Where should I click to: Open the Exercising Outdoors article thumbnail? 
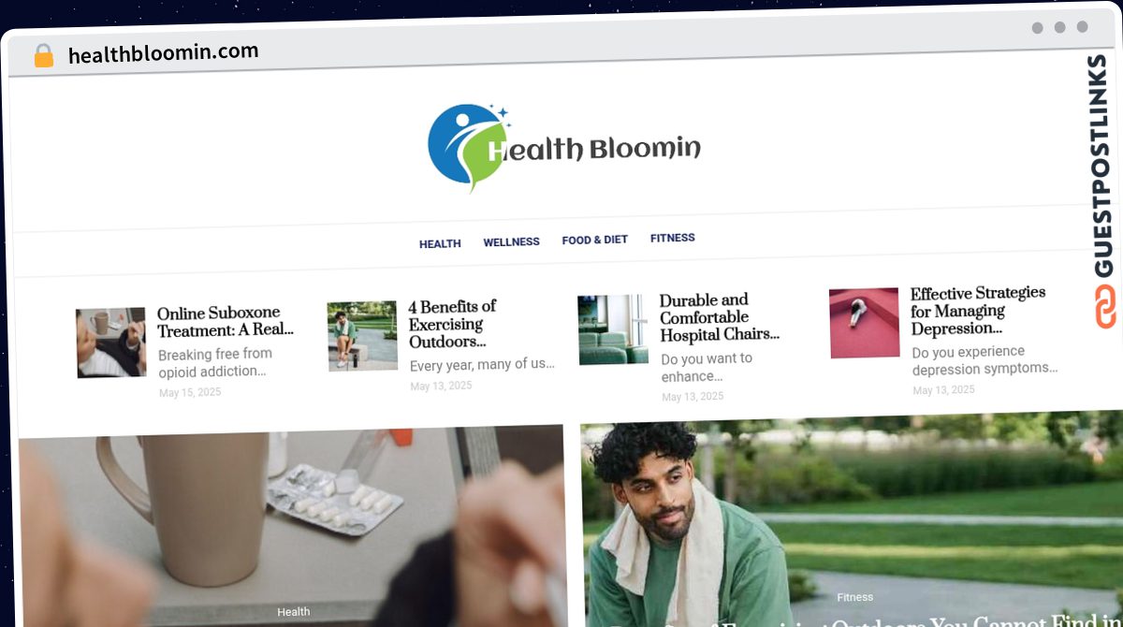(x=362, y=336)
